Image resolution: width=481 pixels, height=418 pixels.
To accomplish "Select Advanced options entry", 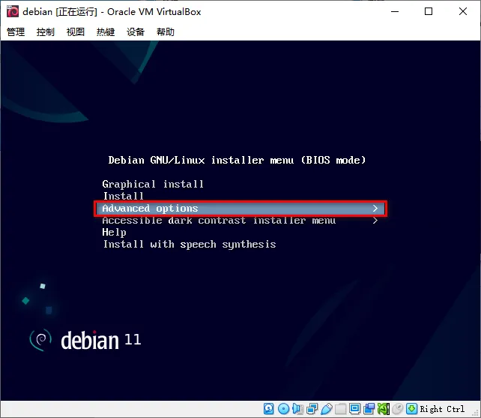I will [240, 209].
